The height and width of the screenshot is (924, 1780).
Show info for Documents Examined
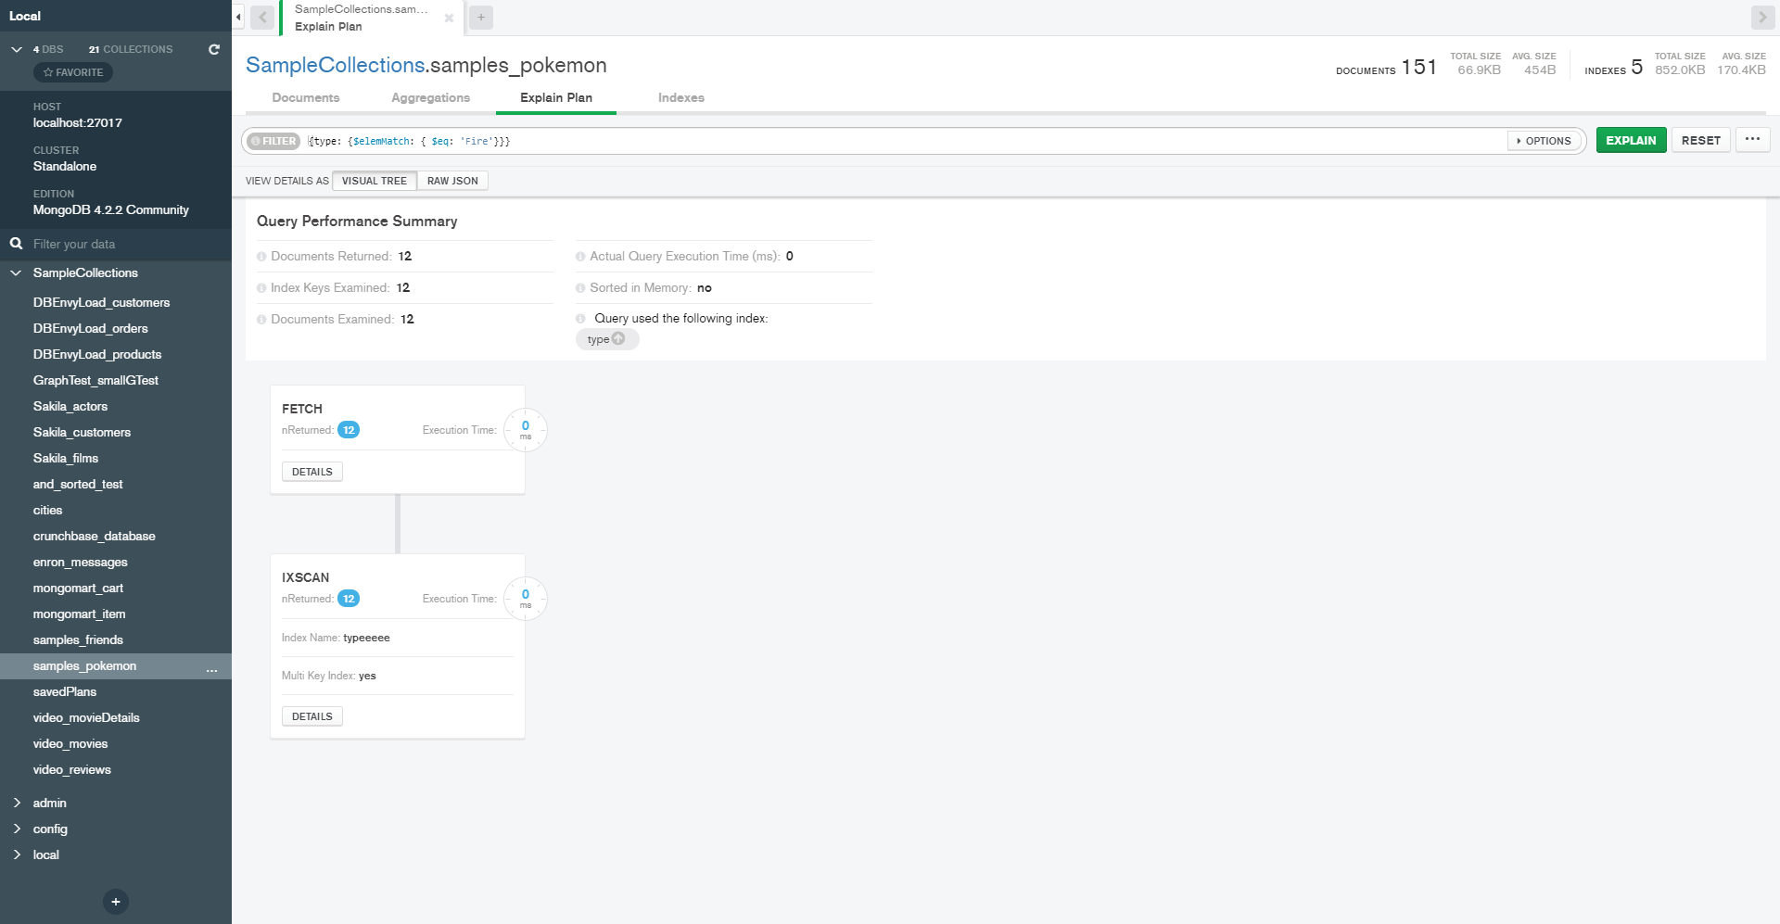click(261, 320)
